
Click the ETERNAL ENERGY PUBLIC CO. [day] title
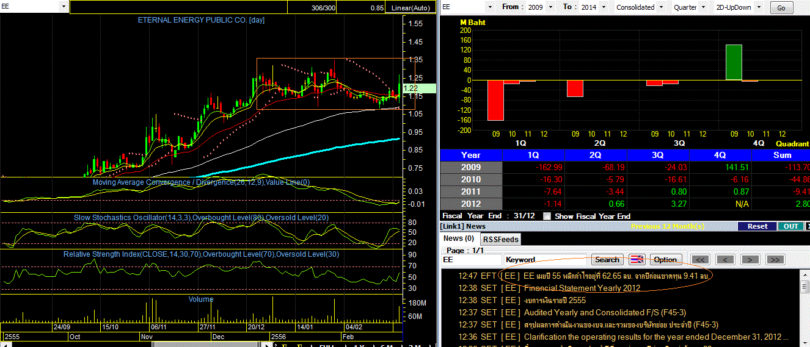[201, 20]
